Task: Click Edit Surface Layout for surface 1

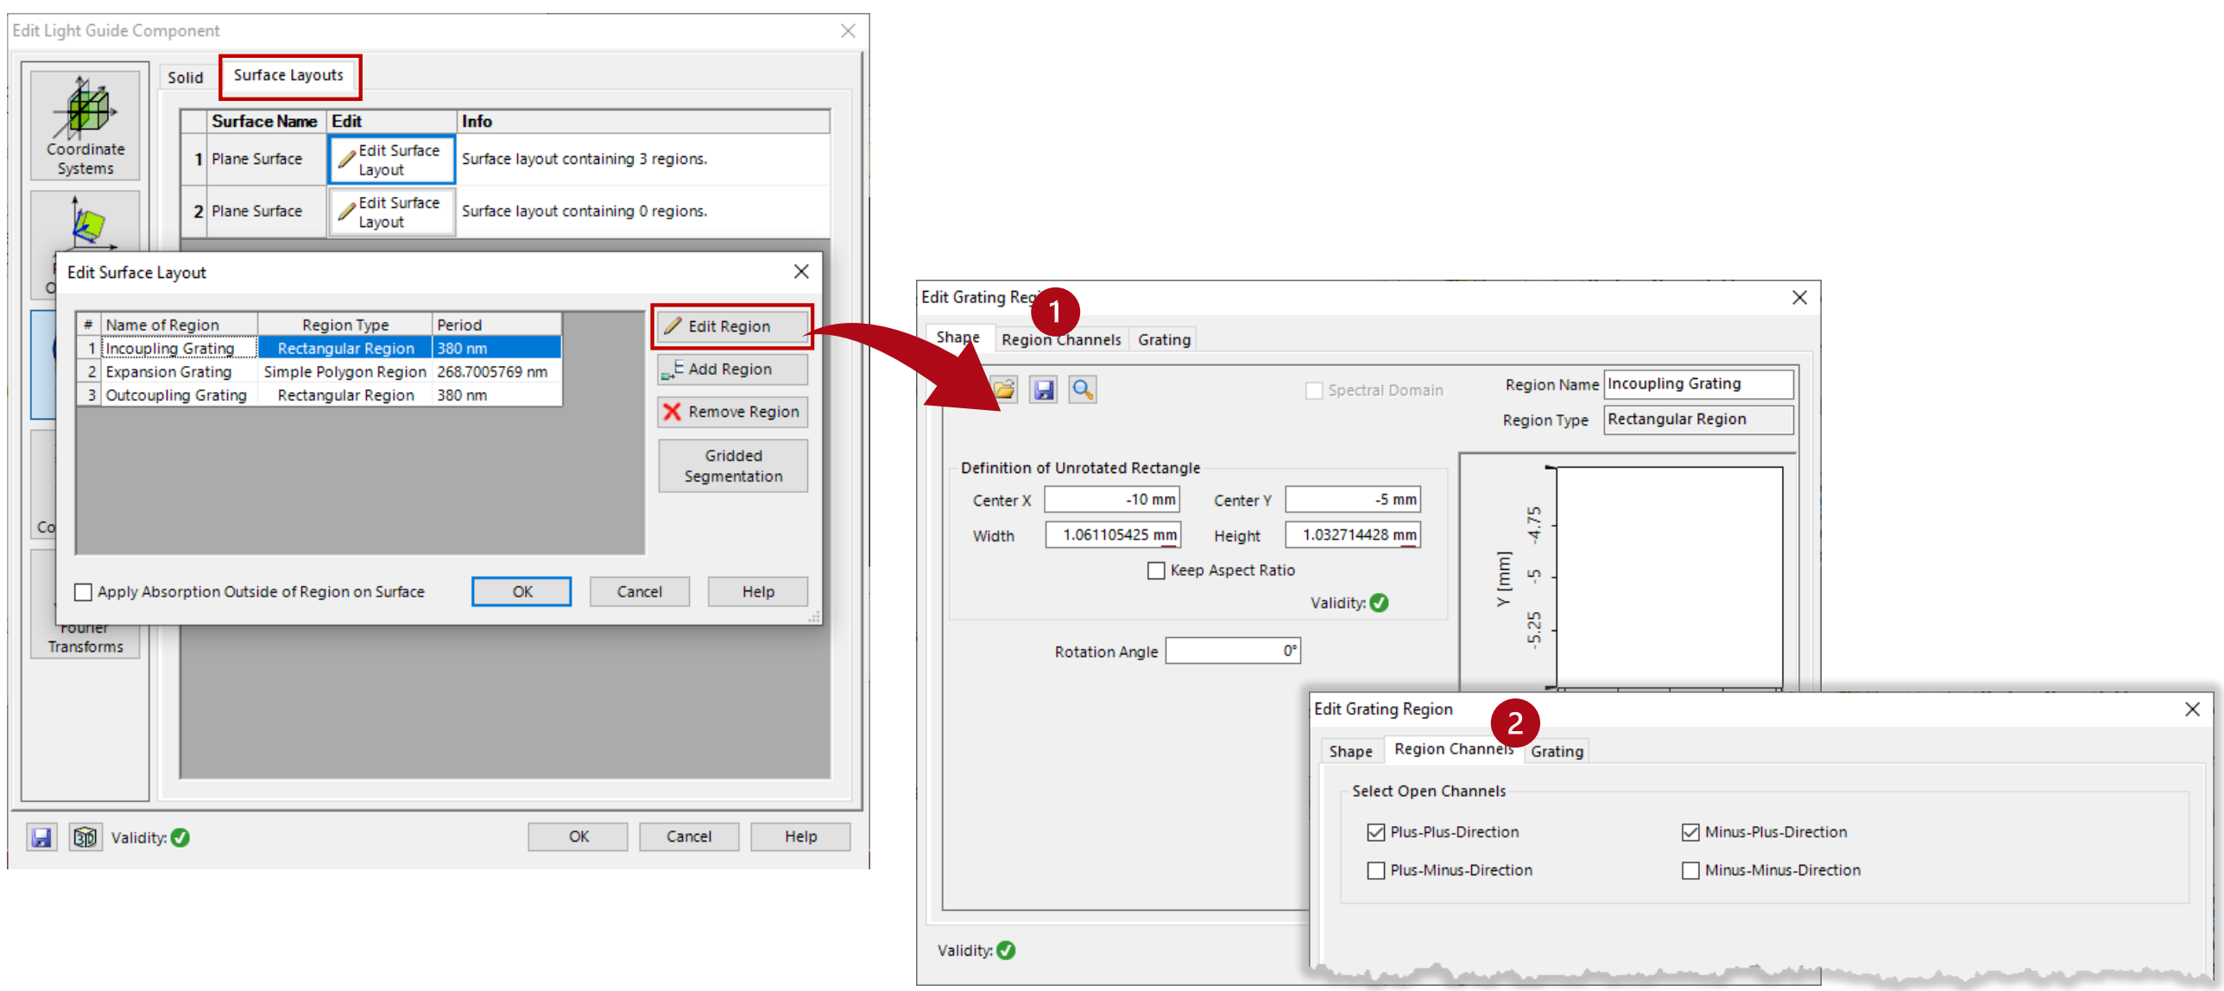Action: [391, 160]
